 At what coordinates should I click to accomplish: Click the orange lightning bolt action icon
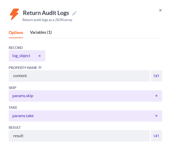coord(14,14)
